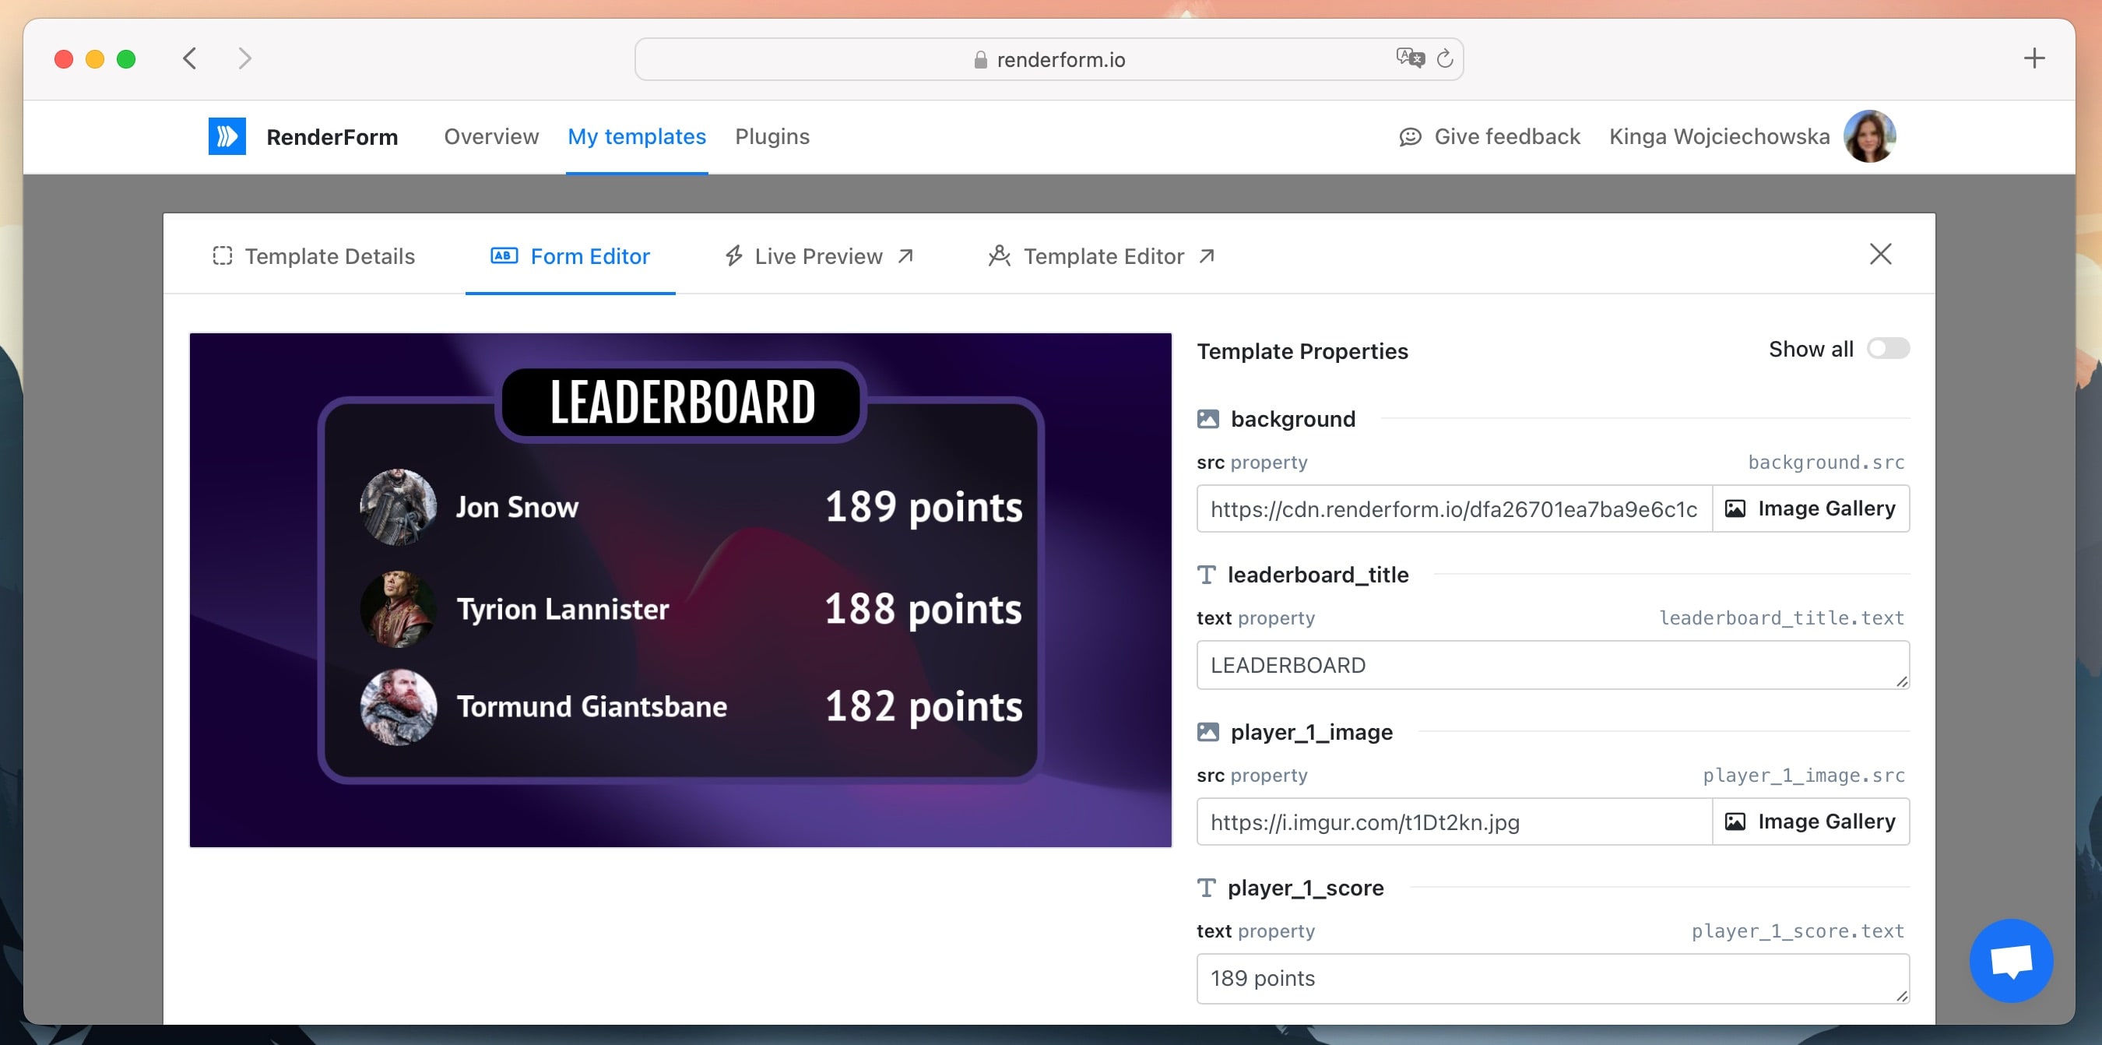2102x1045 pixels.
Task: Open the Live Preview tab
Action: click(x=818, y=255)
